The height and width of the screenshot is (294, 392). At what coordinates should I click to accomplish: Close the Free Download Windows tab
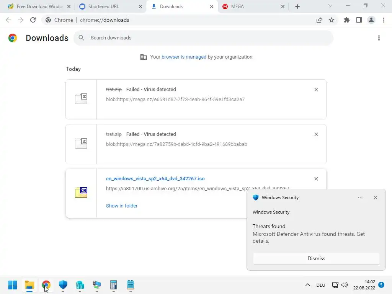[69, 7]
